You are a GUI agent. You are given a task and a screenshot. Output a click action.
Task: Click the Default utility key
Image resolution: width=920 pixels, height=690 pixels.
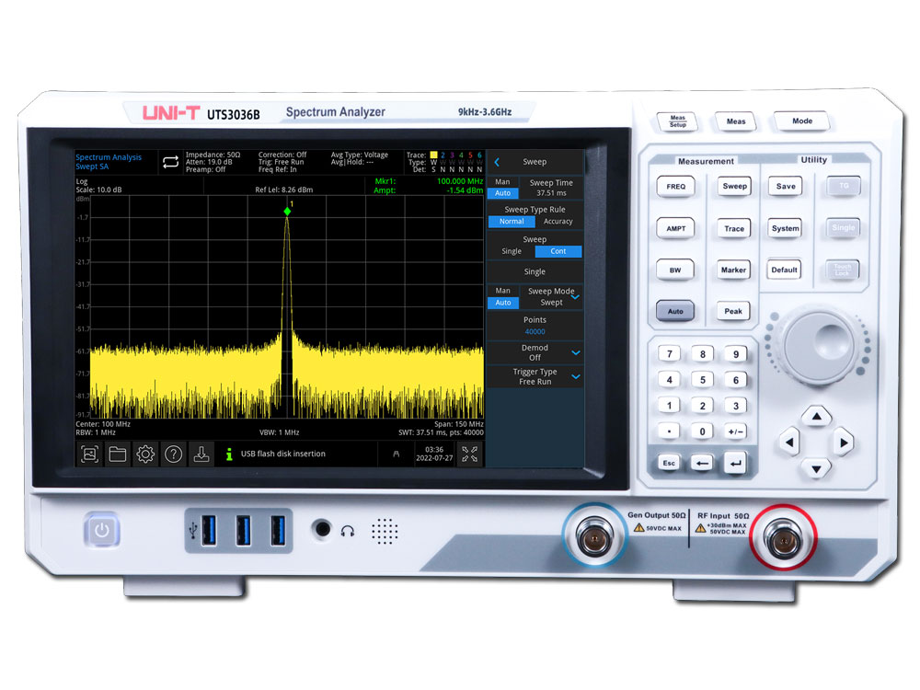click(x=784, y=270)
